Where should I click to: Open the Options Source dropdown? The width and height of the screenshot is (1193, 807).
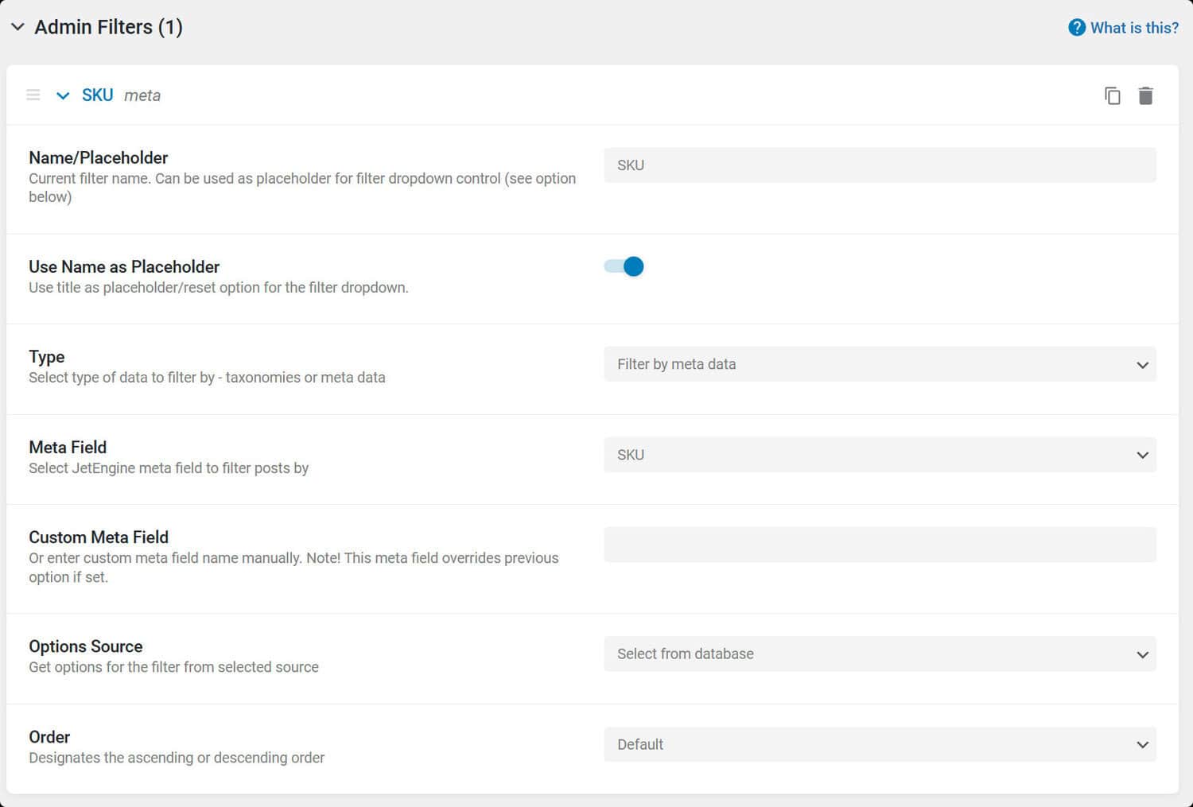point(880,654)
